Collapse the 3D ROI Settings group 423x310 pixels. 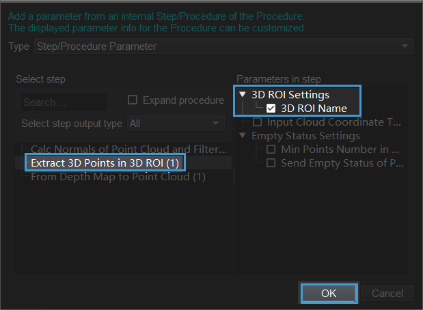pyautogui.click(x=243, y=95)
